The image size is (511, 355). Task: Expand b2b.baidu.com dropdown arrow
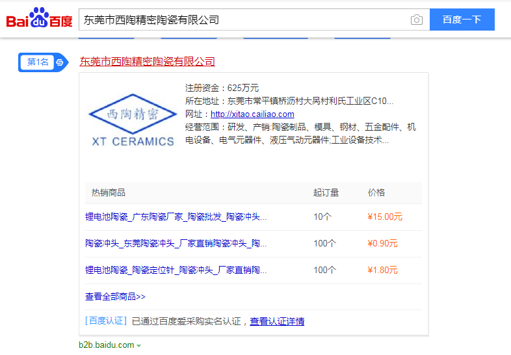[x=139, y=345]
